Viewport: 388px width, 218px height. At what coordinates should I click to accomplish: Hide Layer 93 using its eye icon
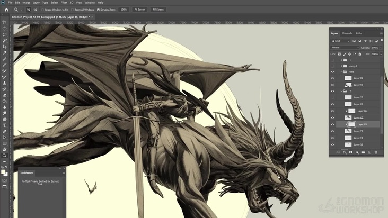pyautogui.click(x=332, y=85)
